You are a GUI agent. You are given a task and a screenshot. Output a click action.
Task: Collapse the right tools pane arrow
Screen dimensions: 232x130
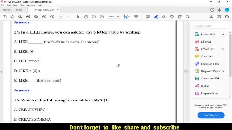pyautogui.click(x=188, y=72)
